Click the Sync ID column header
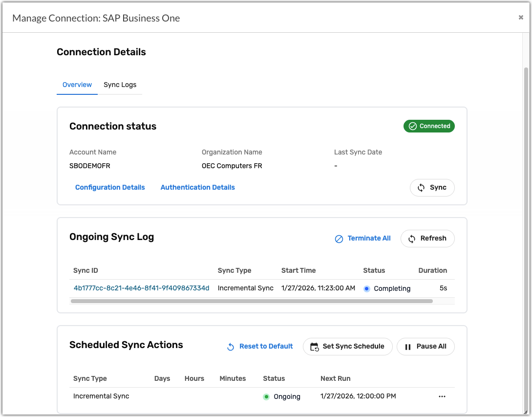The height and width of the screenshot is (417, 532). pos(85,270)
